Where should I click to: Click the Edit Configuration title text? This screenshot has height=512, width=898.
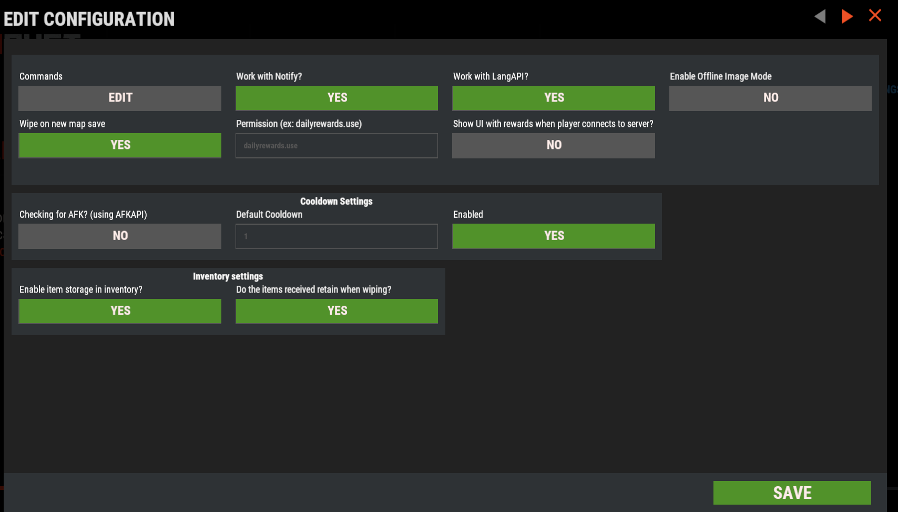pos(89,19)
